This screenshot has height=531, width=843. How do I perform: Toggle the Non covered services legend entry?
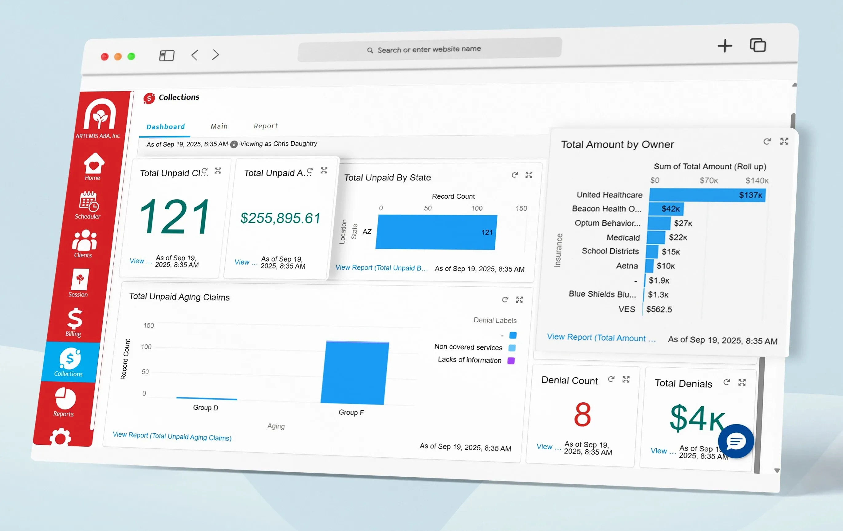pos(512,347)
